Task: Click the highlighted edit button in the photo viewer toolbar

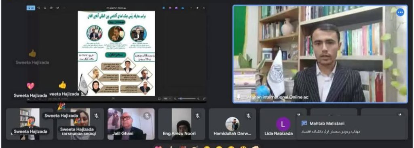Action: (x=31, y=8)
